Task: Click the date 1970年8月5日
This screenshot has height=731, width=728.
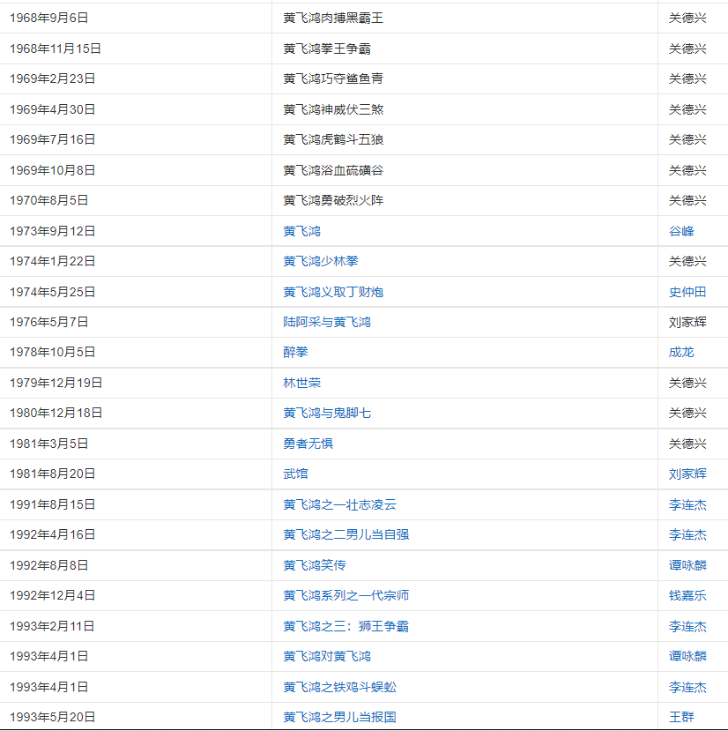Action: pyautogui.click(x=49, y=200)
